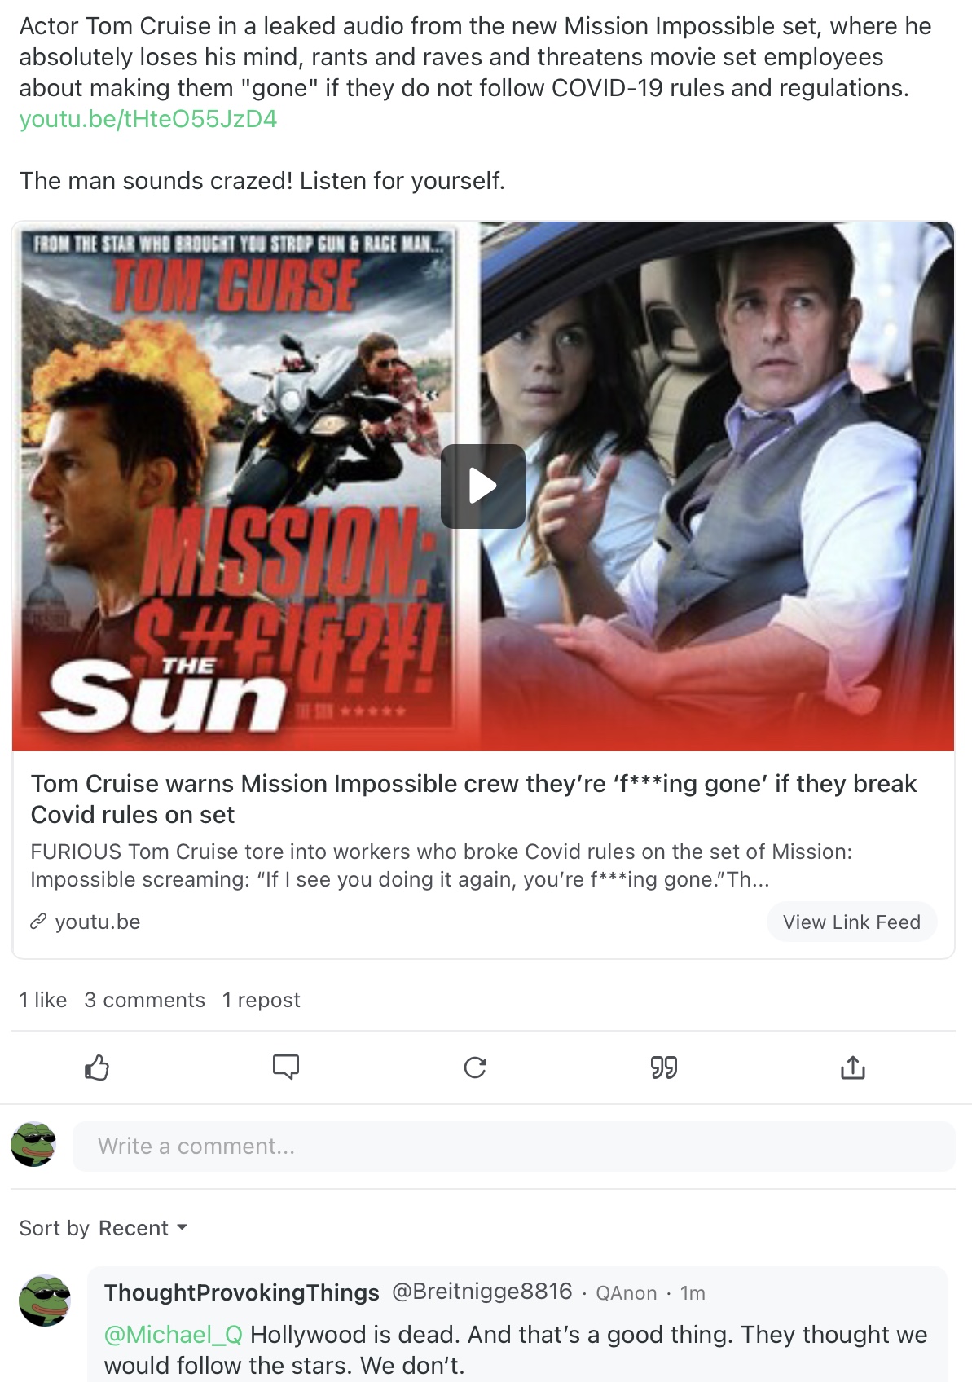Play the Tom Cruise video
Screen dimensions: 972x1382
[x=483, y=486]
